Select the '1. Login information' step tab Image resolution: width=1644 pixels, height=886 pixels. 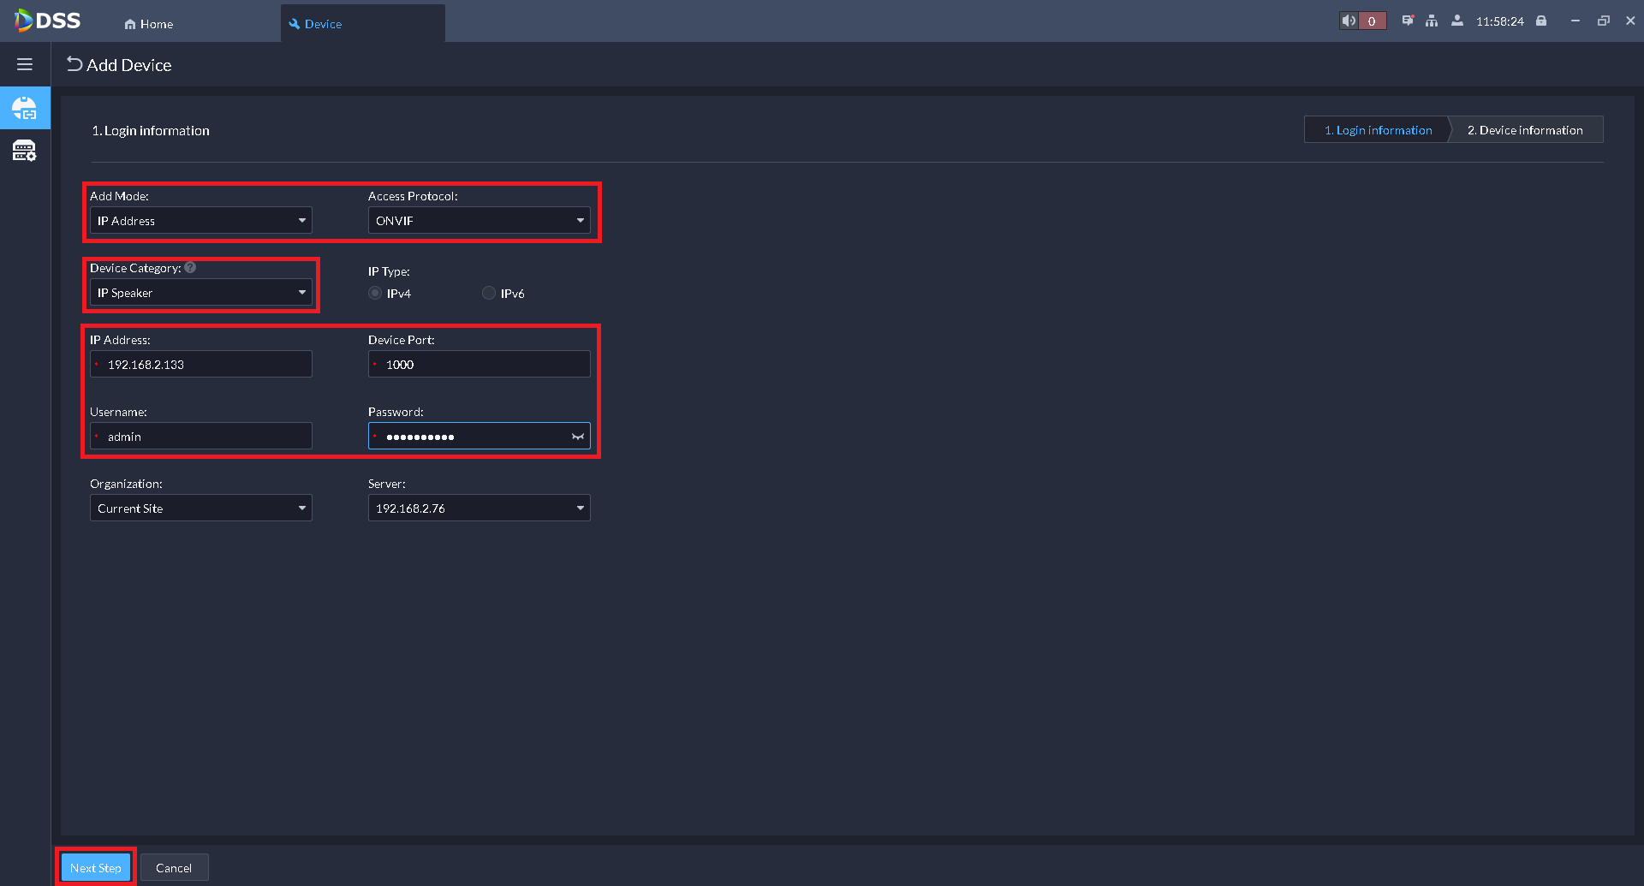(x=1377, y=129)
